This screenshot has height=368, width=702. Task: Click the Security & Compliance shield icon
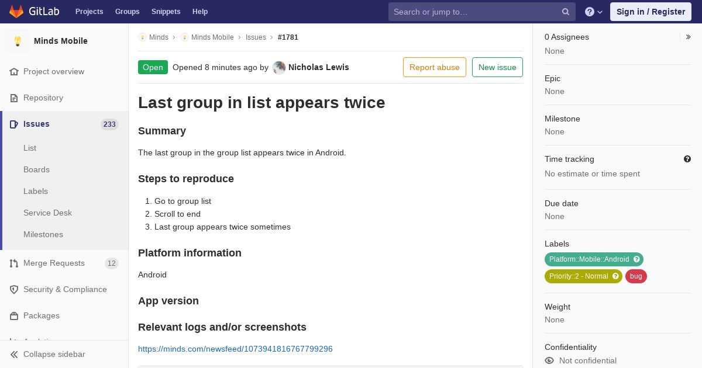[x=14, y=289]
